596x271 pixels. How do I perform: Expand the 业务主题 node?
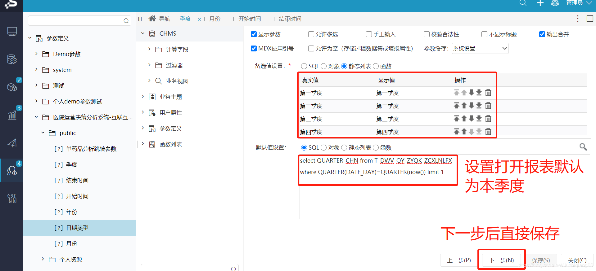[143, 96]
